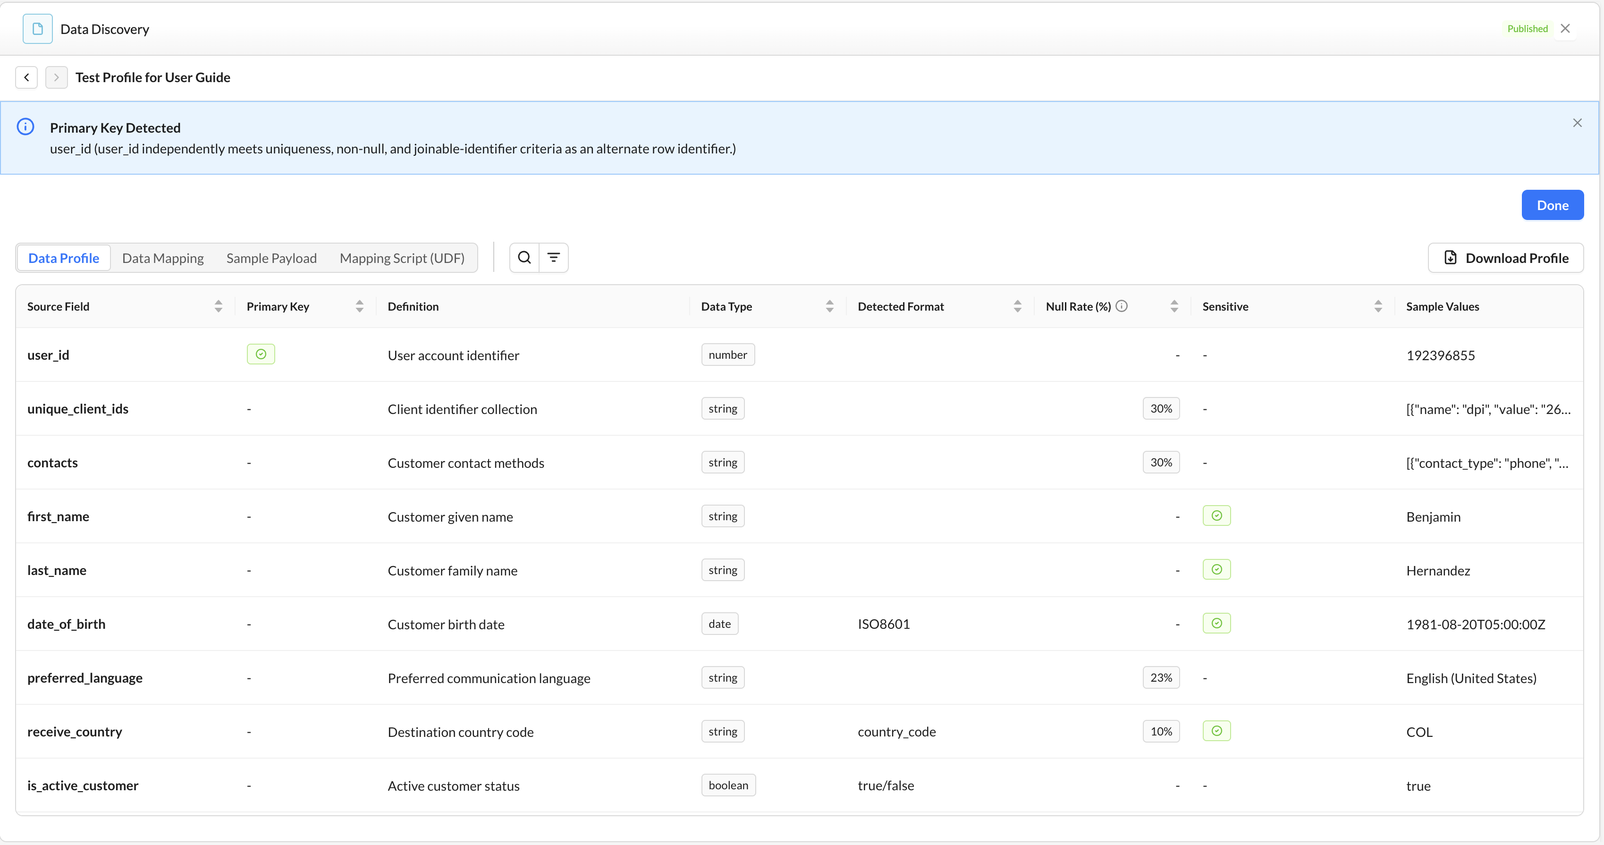1604x845 pixels.
Task: Click sample value 1981-08-20T05:00:00Z
Action: click(1475, 624)
